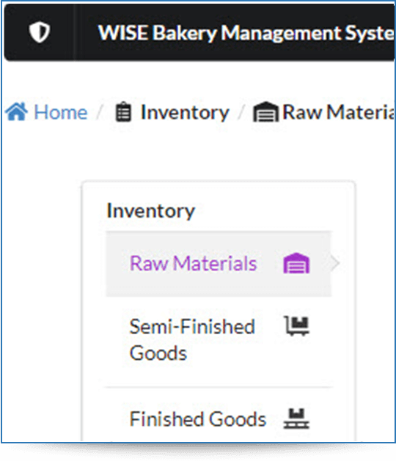Go to Inventory breadcrumb
Viewport: 396px width, 461px height.
185,112
